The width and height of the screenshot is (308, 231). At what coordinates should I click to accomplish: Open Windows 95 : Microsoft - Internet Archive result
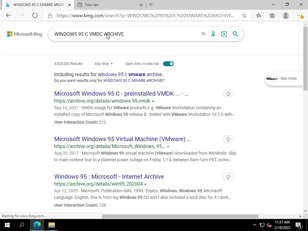[x=109, y=176]
